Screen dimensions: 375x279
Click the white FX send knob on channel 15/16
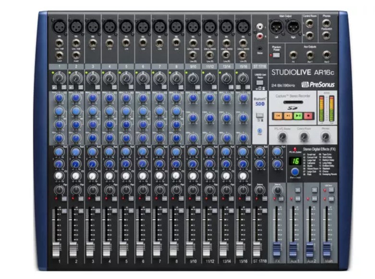click(x=243, y=176)
